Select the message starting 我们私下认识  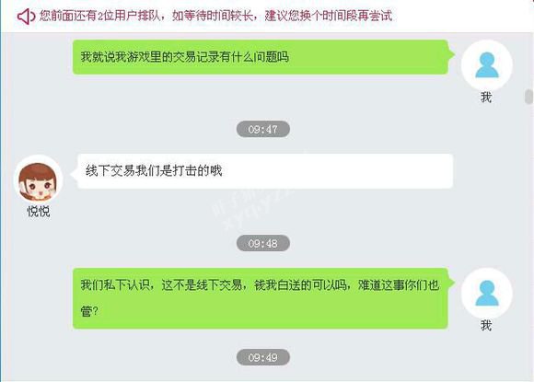(x=260, y=297)
